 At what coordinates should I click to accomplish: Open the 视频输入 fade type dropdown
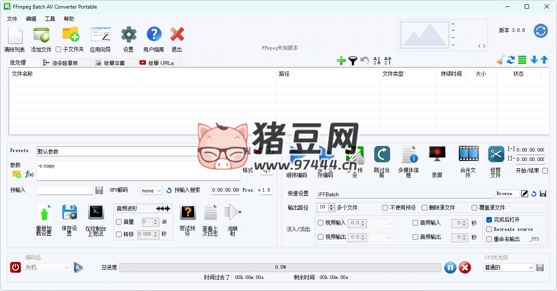click(381, 223)
